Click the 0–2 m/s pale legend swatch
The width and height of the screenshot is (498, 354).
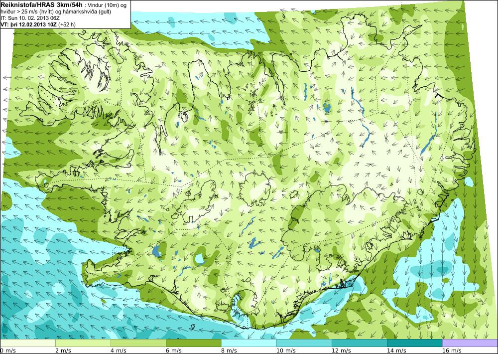click(x=28, y=343)
